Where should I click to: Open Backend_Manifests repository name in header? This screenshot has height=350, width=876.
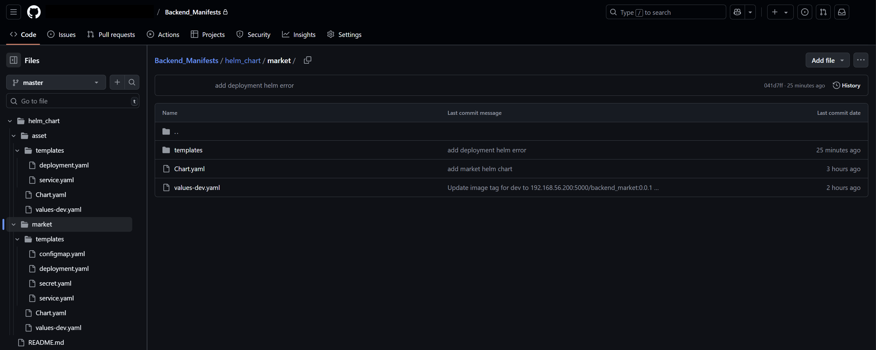point(193,12)
